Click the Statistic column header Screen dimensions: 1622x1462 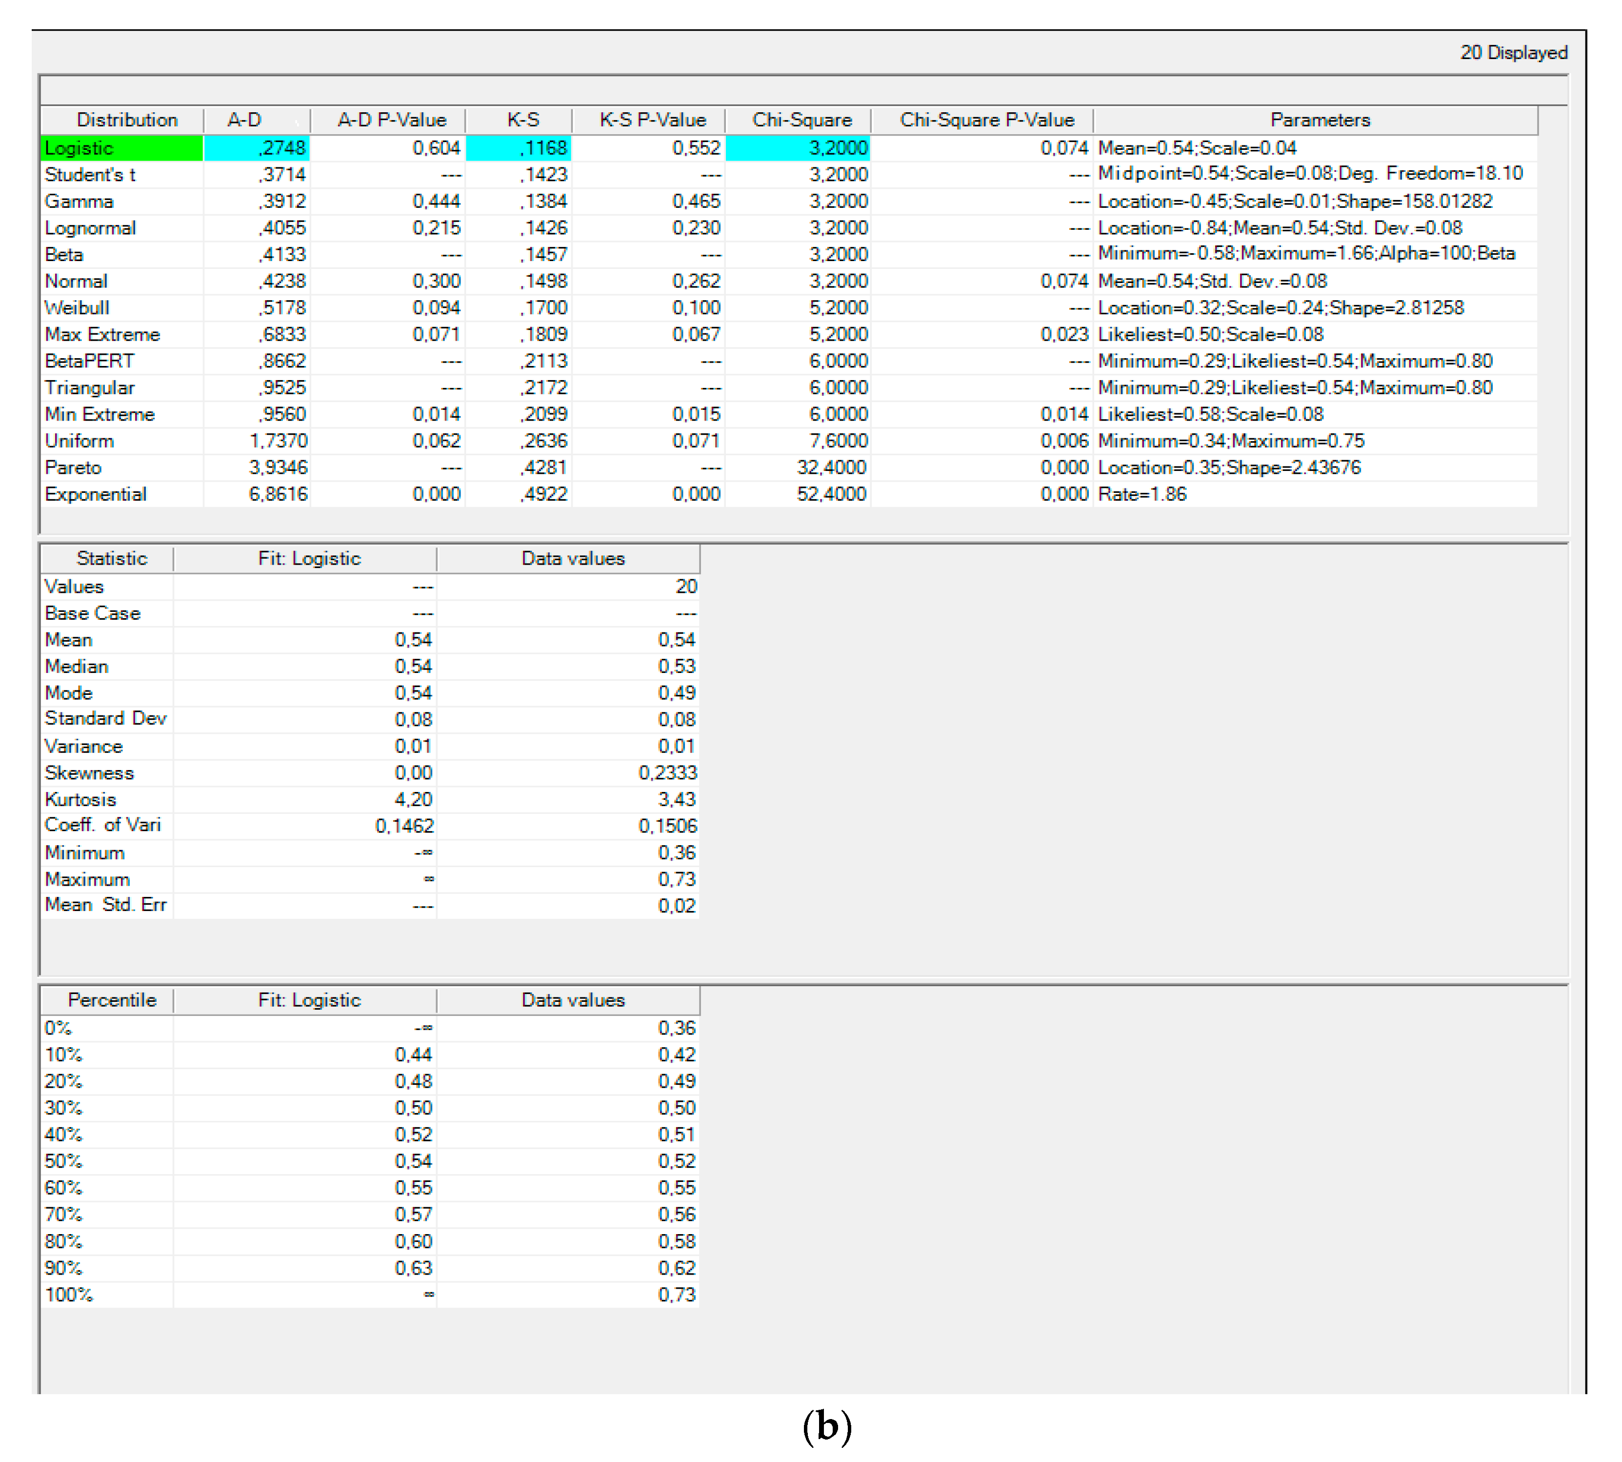tap(112, 558)
